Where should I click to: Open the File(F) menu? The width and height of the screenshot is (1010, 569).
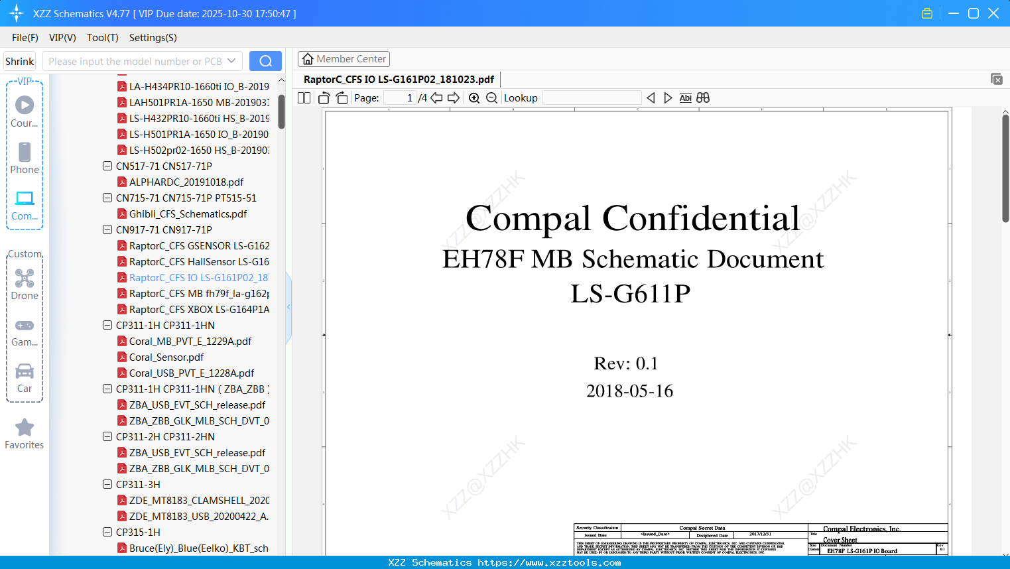tap(25, 38)
